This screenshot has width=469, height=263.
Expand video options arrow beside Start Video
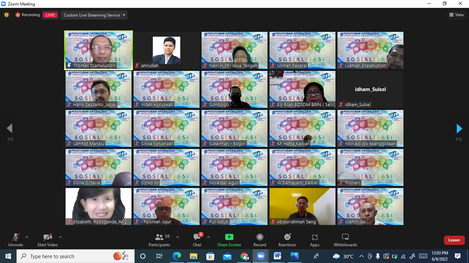[x=60, y=237]
